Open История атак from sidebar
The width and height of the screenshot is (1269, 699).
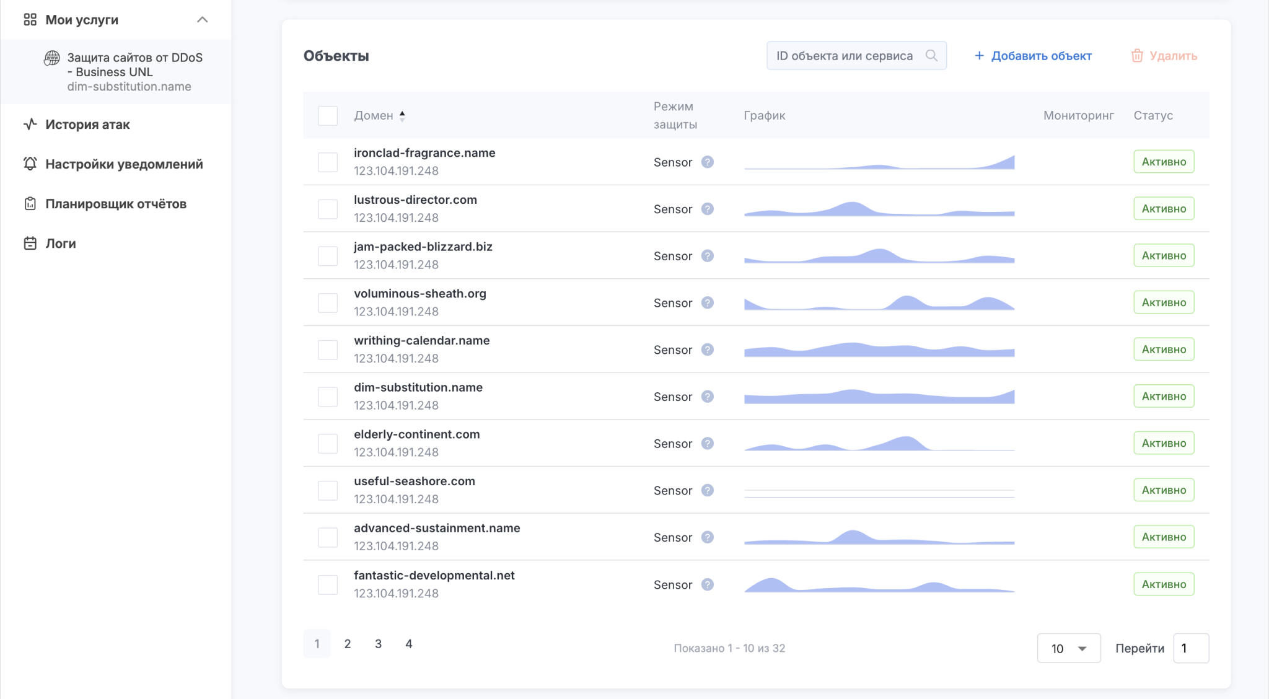(x=87, y=125)
